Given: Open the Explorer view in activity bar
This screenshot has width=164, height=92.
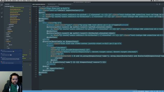Looking at the screenshot, I should (x=2, y=5).
